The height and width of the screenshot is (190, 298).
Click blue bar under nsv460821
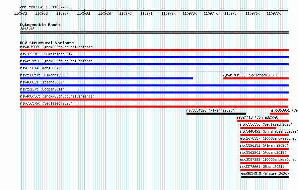coord(154,85)
